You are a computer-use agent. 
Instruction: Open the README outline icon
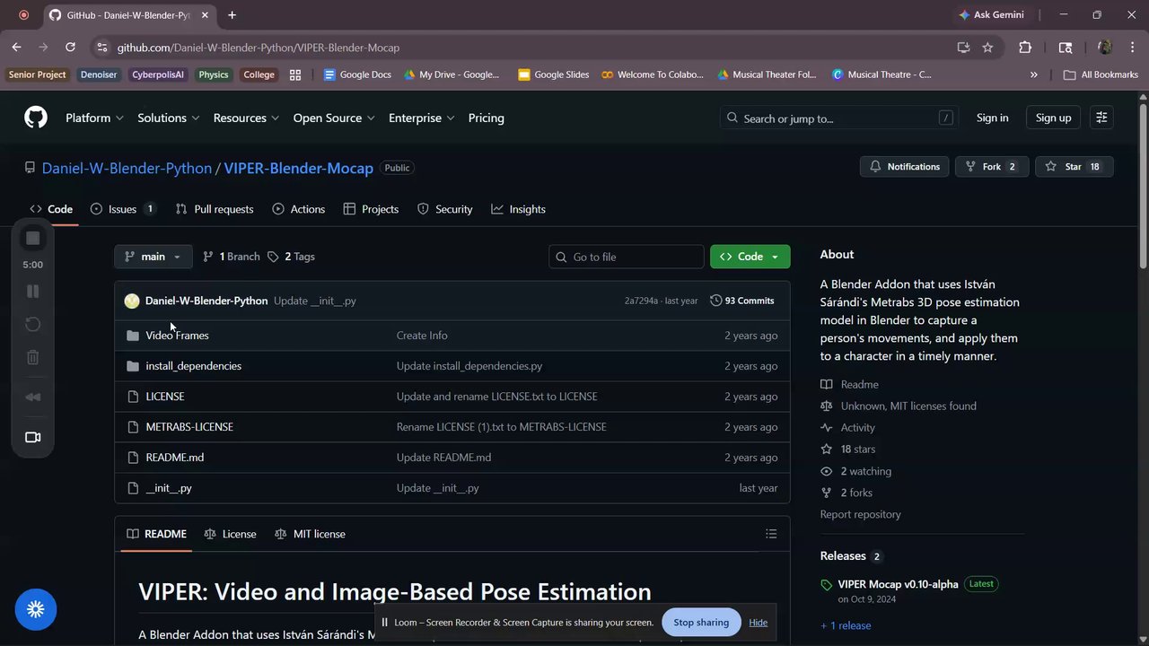point(771,534)
